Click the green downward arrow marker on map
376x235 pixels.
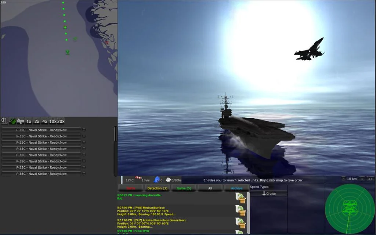67,52
